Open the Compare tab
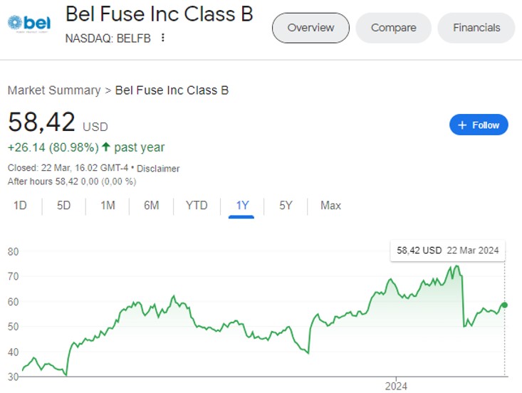Image resolution: width=522 pixels, height=393 pixels. [x=394, y=28]
